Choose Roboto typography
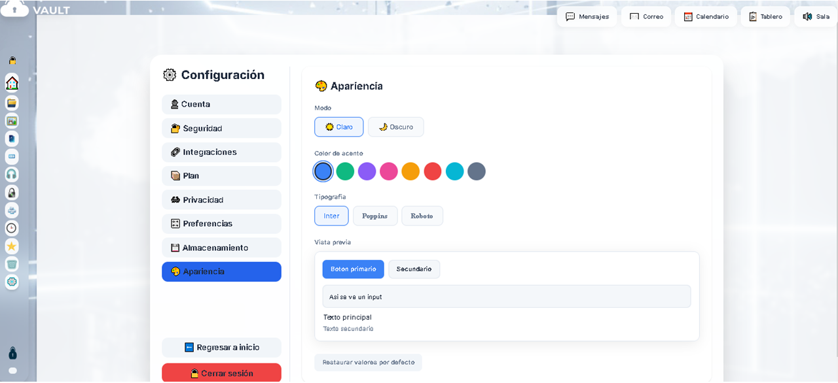The image size is (838, 383). pos(422,216)
